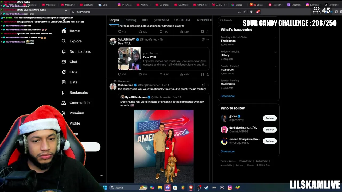
Task: Click browser bookmark icon beside address bar
Action: coord(66,12)
